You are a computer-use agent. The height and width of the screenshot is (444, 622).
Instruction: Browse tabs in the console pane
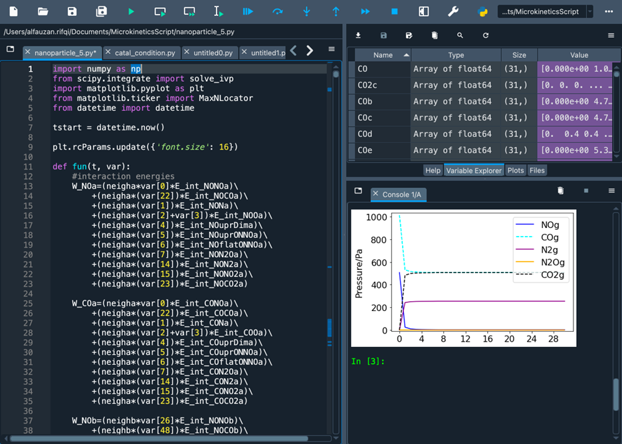[358, 191]
